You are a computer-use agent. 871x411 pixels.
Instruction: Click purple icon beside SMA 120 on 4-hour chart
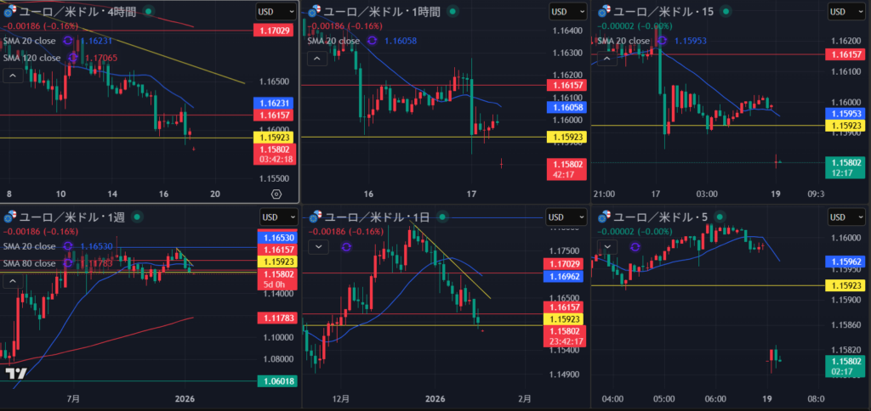click(72, 58)
